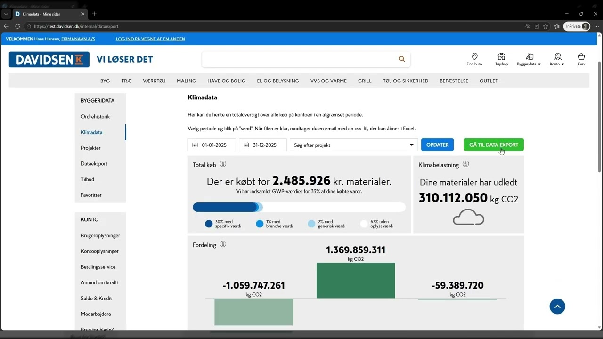This screenshot has width=603, height=339.
Task: Open the VÆRKTØJ menu category
Action: pyautogui.click(x=154, y=81)
